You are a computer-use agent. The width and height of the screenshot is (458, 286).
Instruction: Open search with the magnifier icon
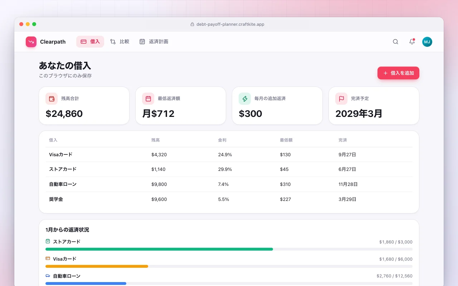395,42
